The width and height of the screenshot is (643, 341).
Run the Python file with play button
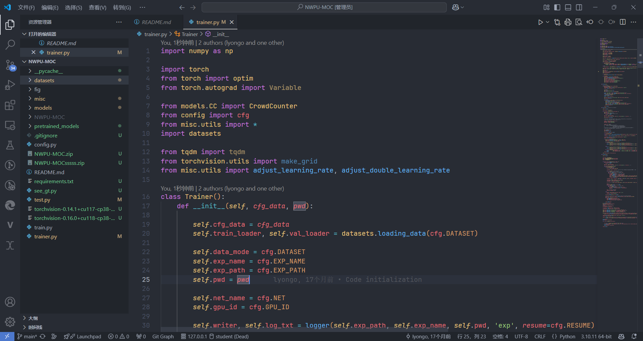pos(540,22)
